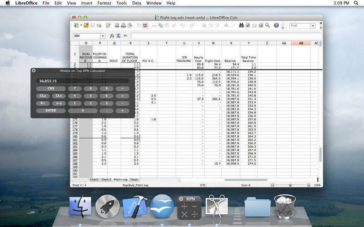Viewport: 364px width, 227px height.
Task: Click the New document icon in the toolbar
Action: 76,25
